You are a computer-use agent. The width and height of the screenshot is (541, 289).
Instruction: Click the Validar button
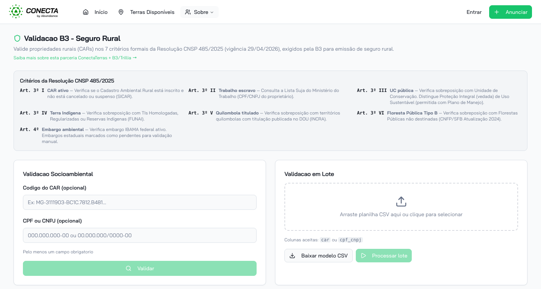[x=140, y=268]
